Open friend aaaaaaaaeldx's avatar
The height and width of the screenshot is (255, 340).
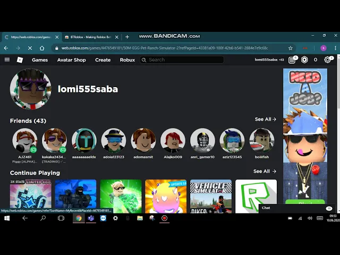pos(84,140)
